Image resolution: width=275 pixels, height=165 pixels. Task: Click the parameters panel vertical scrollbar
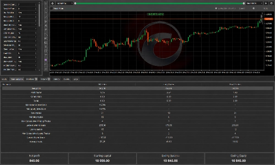tap(39, 15)
